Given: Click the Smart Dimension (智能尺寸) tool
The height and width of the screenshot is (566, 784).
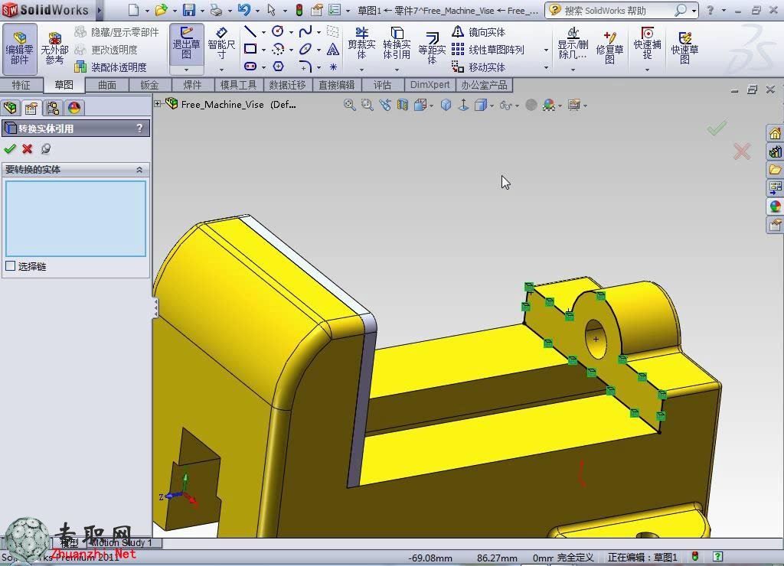Looking at the screenshot, I should pos(221,44).
